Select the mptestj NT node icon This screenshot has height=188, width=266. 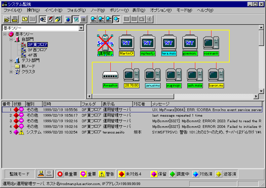pos(148,43)
